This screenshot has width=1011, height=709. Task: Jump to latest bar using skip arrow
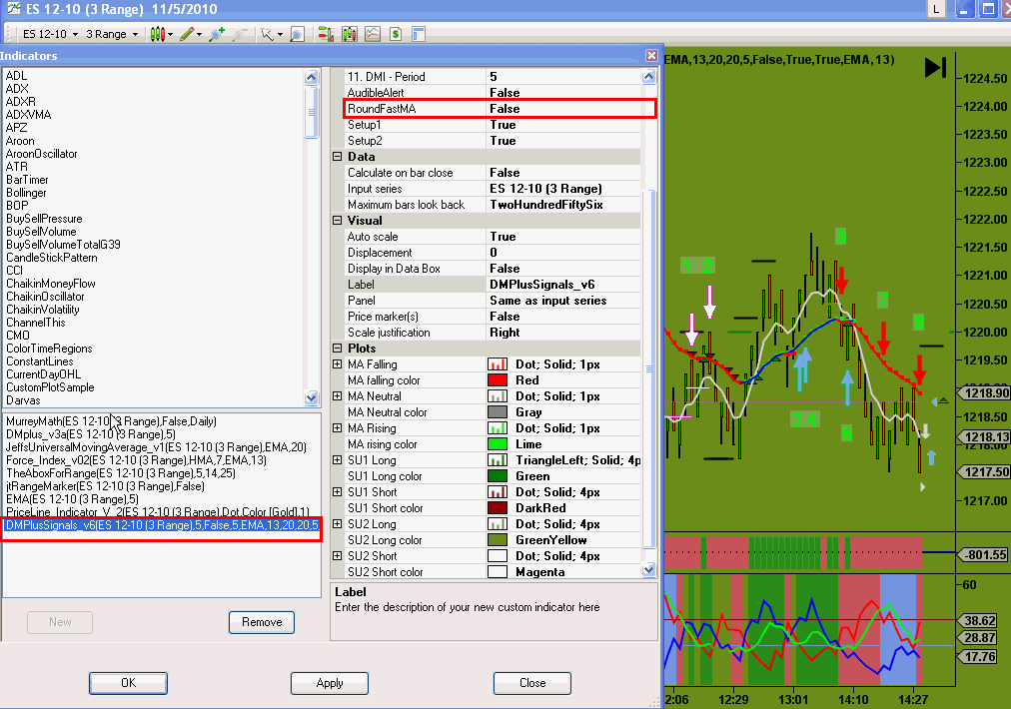(935, 68)
